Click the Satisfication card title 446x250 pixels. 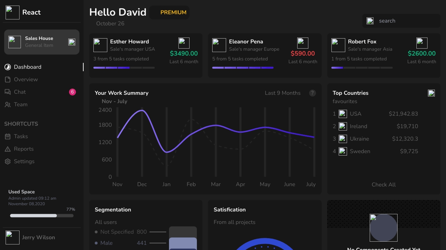click(230, 210)
